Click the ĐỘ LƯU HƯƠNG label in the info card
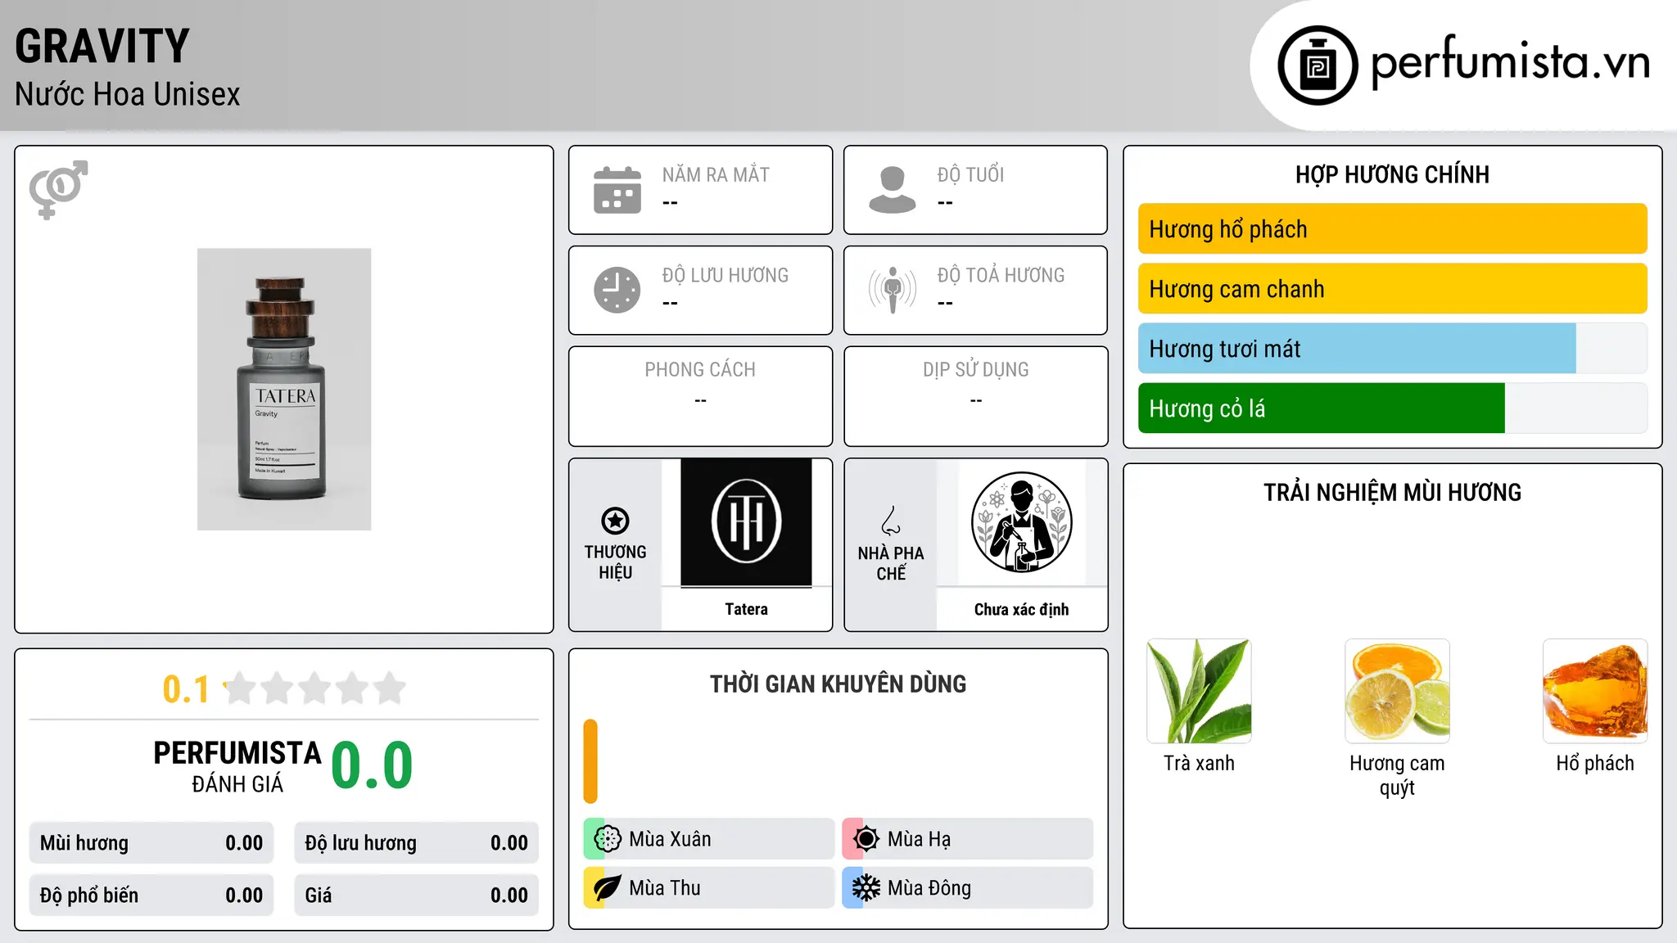The height and width of the screenshot is (943, 1677). pyautogui.click(x=725, y=275)
